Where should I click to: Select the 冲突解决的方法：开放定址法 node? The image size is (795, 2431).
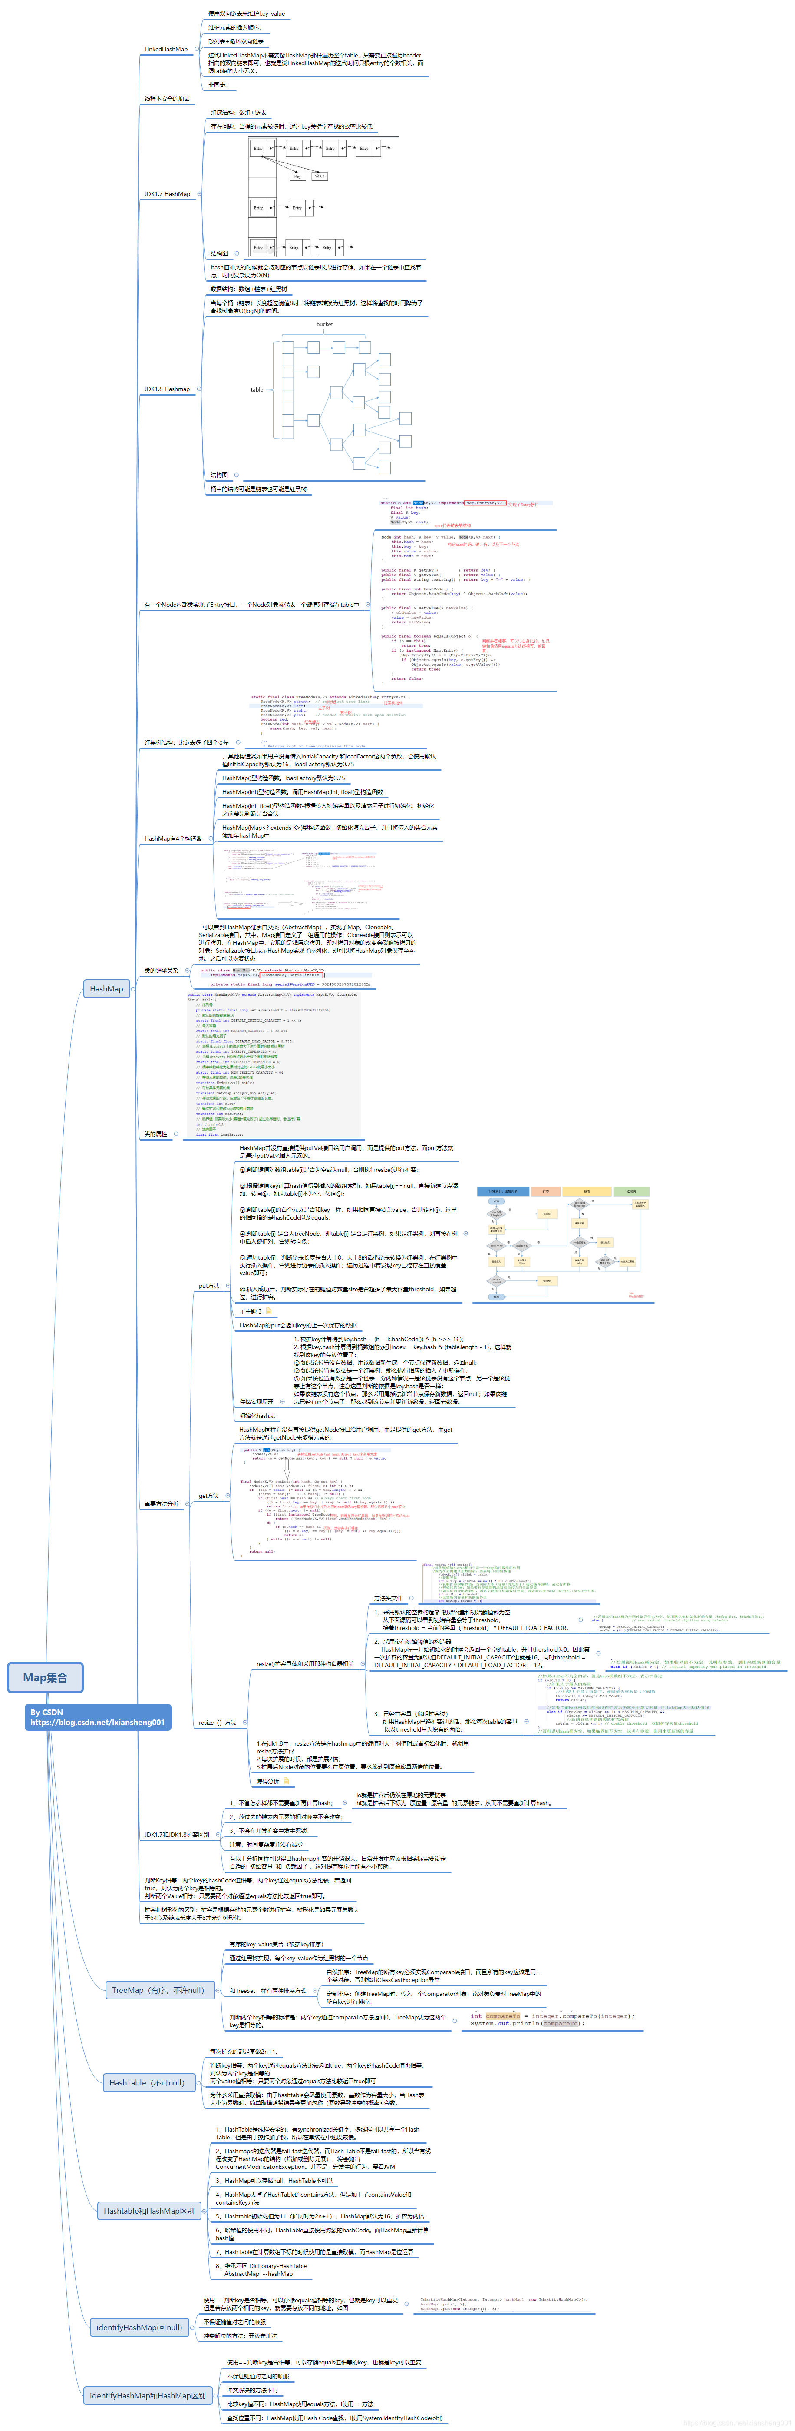click(x=241, y=2336)
